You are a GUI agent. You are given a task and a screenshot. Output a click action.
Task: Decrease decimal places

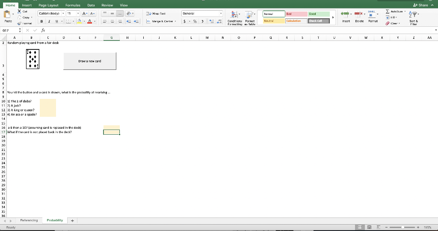[x=219, y=21]
